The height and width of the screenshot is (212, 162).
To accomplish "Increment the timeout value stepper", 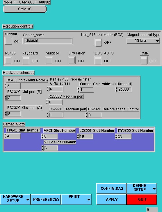I will 116,88.
